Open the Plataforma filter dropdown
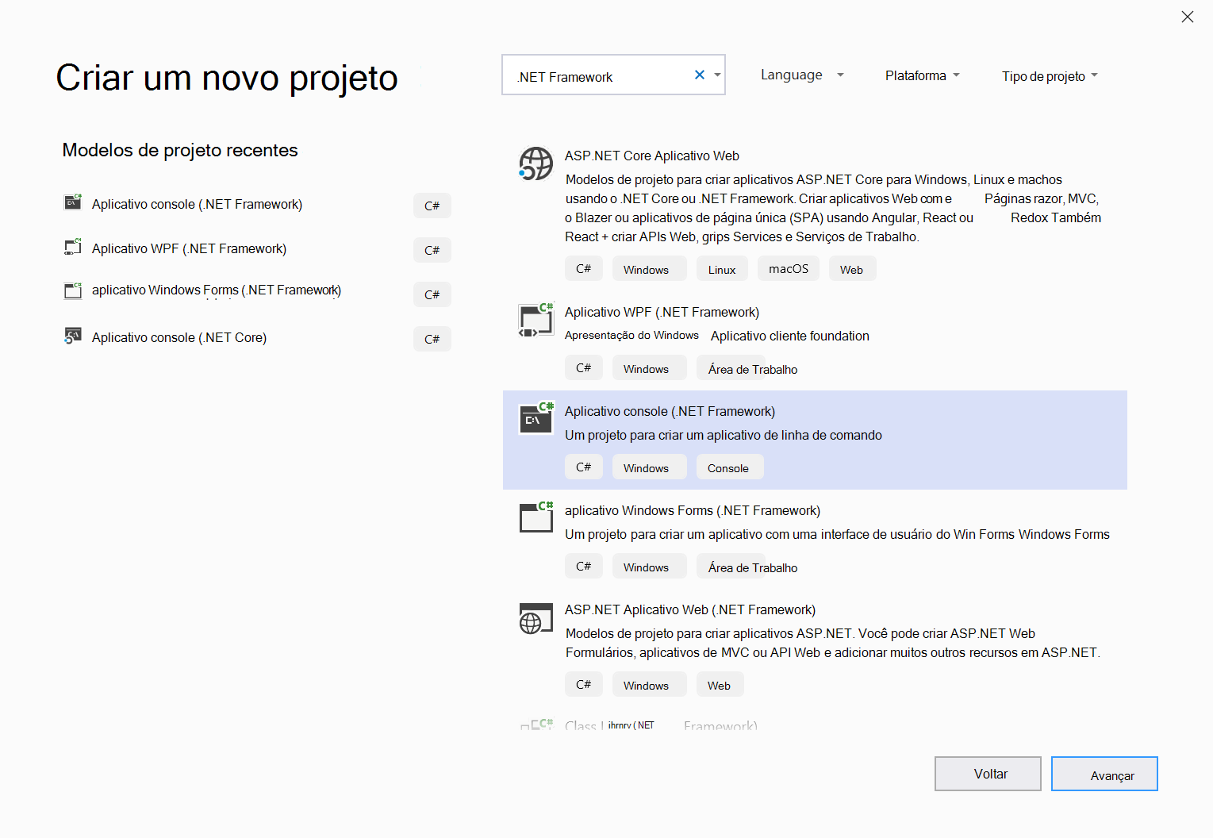The image size is (1213, 838). 923,75
